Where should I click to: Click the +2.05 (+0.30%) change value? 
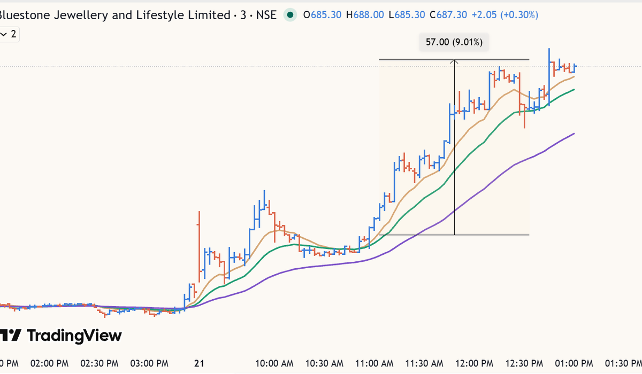point(505,15)
